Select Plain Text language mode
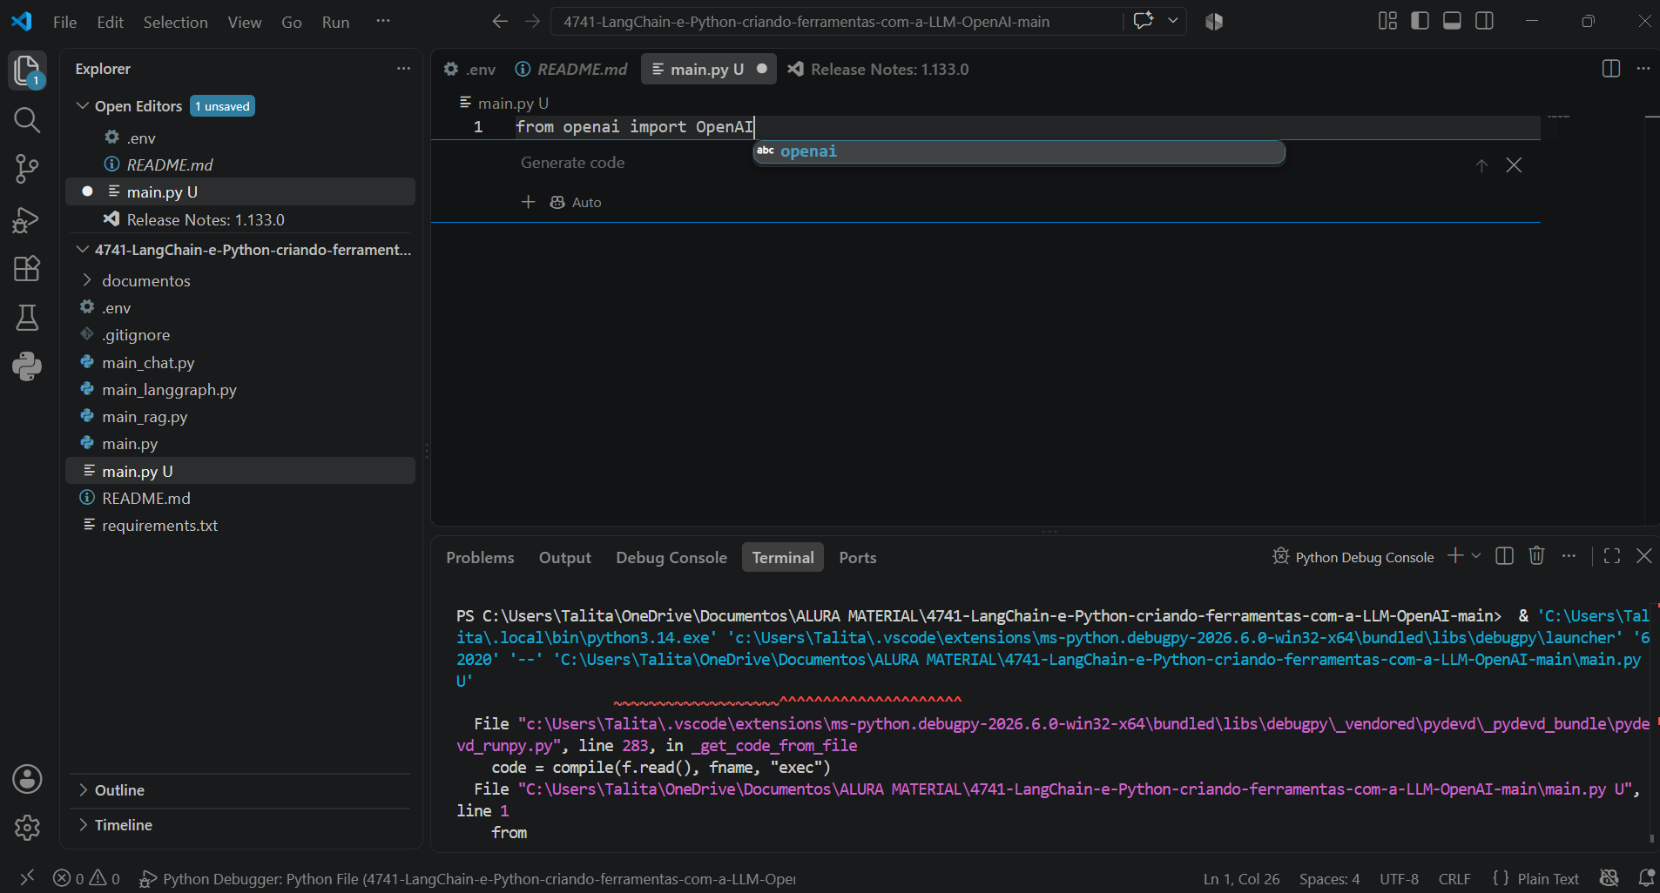This screenshot has width=1660, height=893. 1548,878
